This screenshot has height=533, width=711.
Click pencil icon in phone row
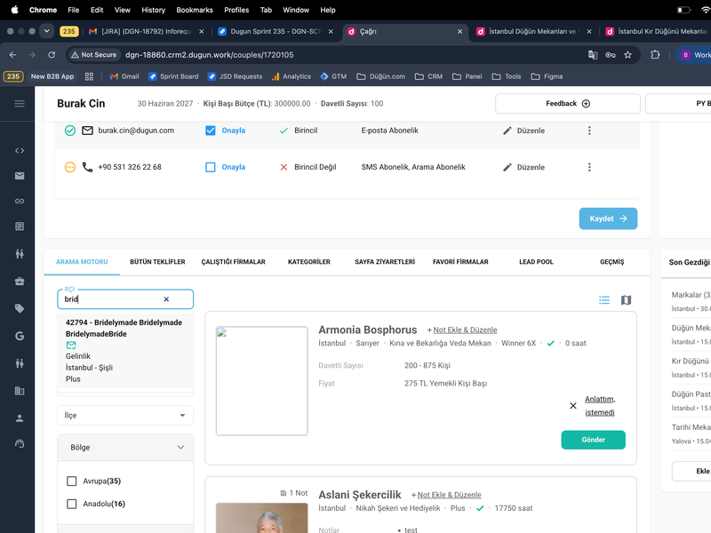pos(507,167)
